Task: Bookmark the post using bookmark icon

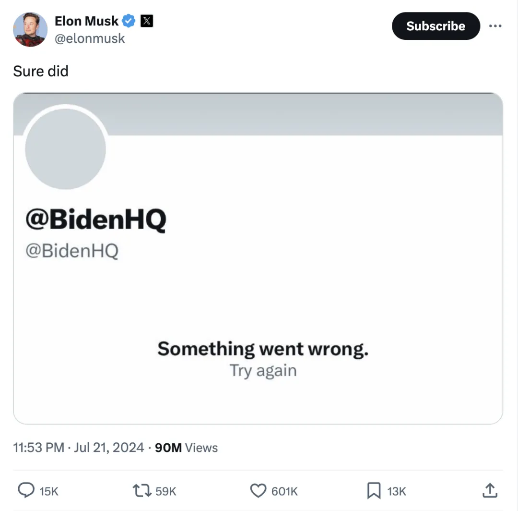Action: pyautogui.click(x=374, y=490)
